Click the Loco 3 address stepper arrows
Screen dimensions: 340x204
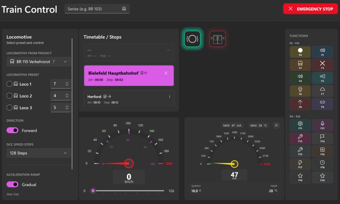pyautogui.click(x=67, y=108)
